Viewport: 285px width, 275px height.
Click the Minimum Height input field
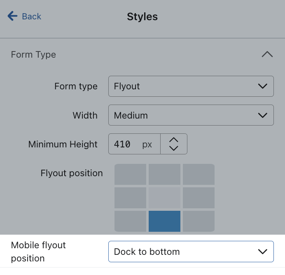(x=124, y=144)
